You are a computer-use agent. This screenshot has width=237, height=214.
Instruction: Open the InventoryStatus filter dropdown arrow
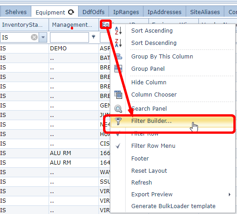pos(43,37)
